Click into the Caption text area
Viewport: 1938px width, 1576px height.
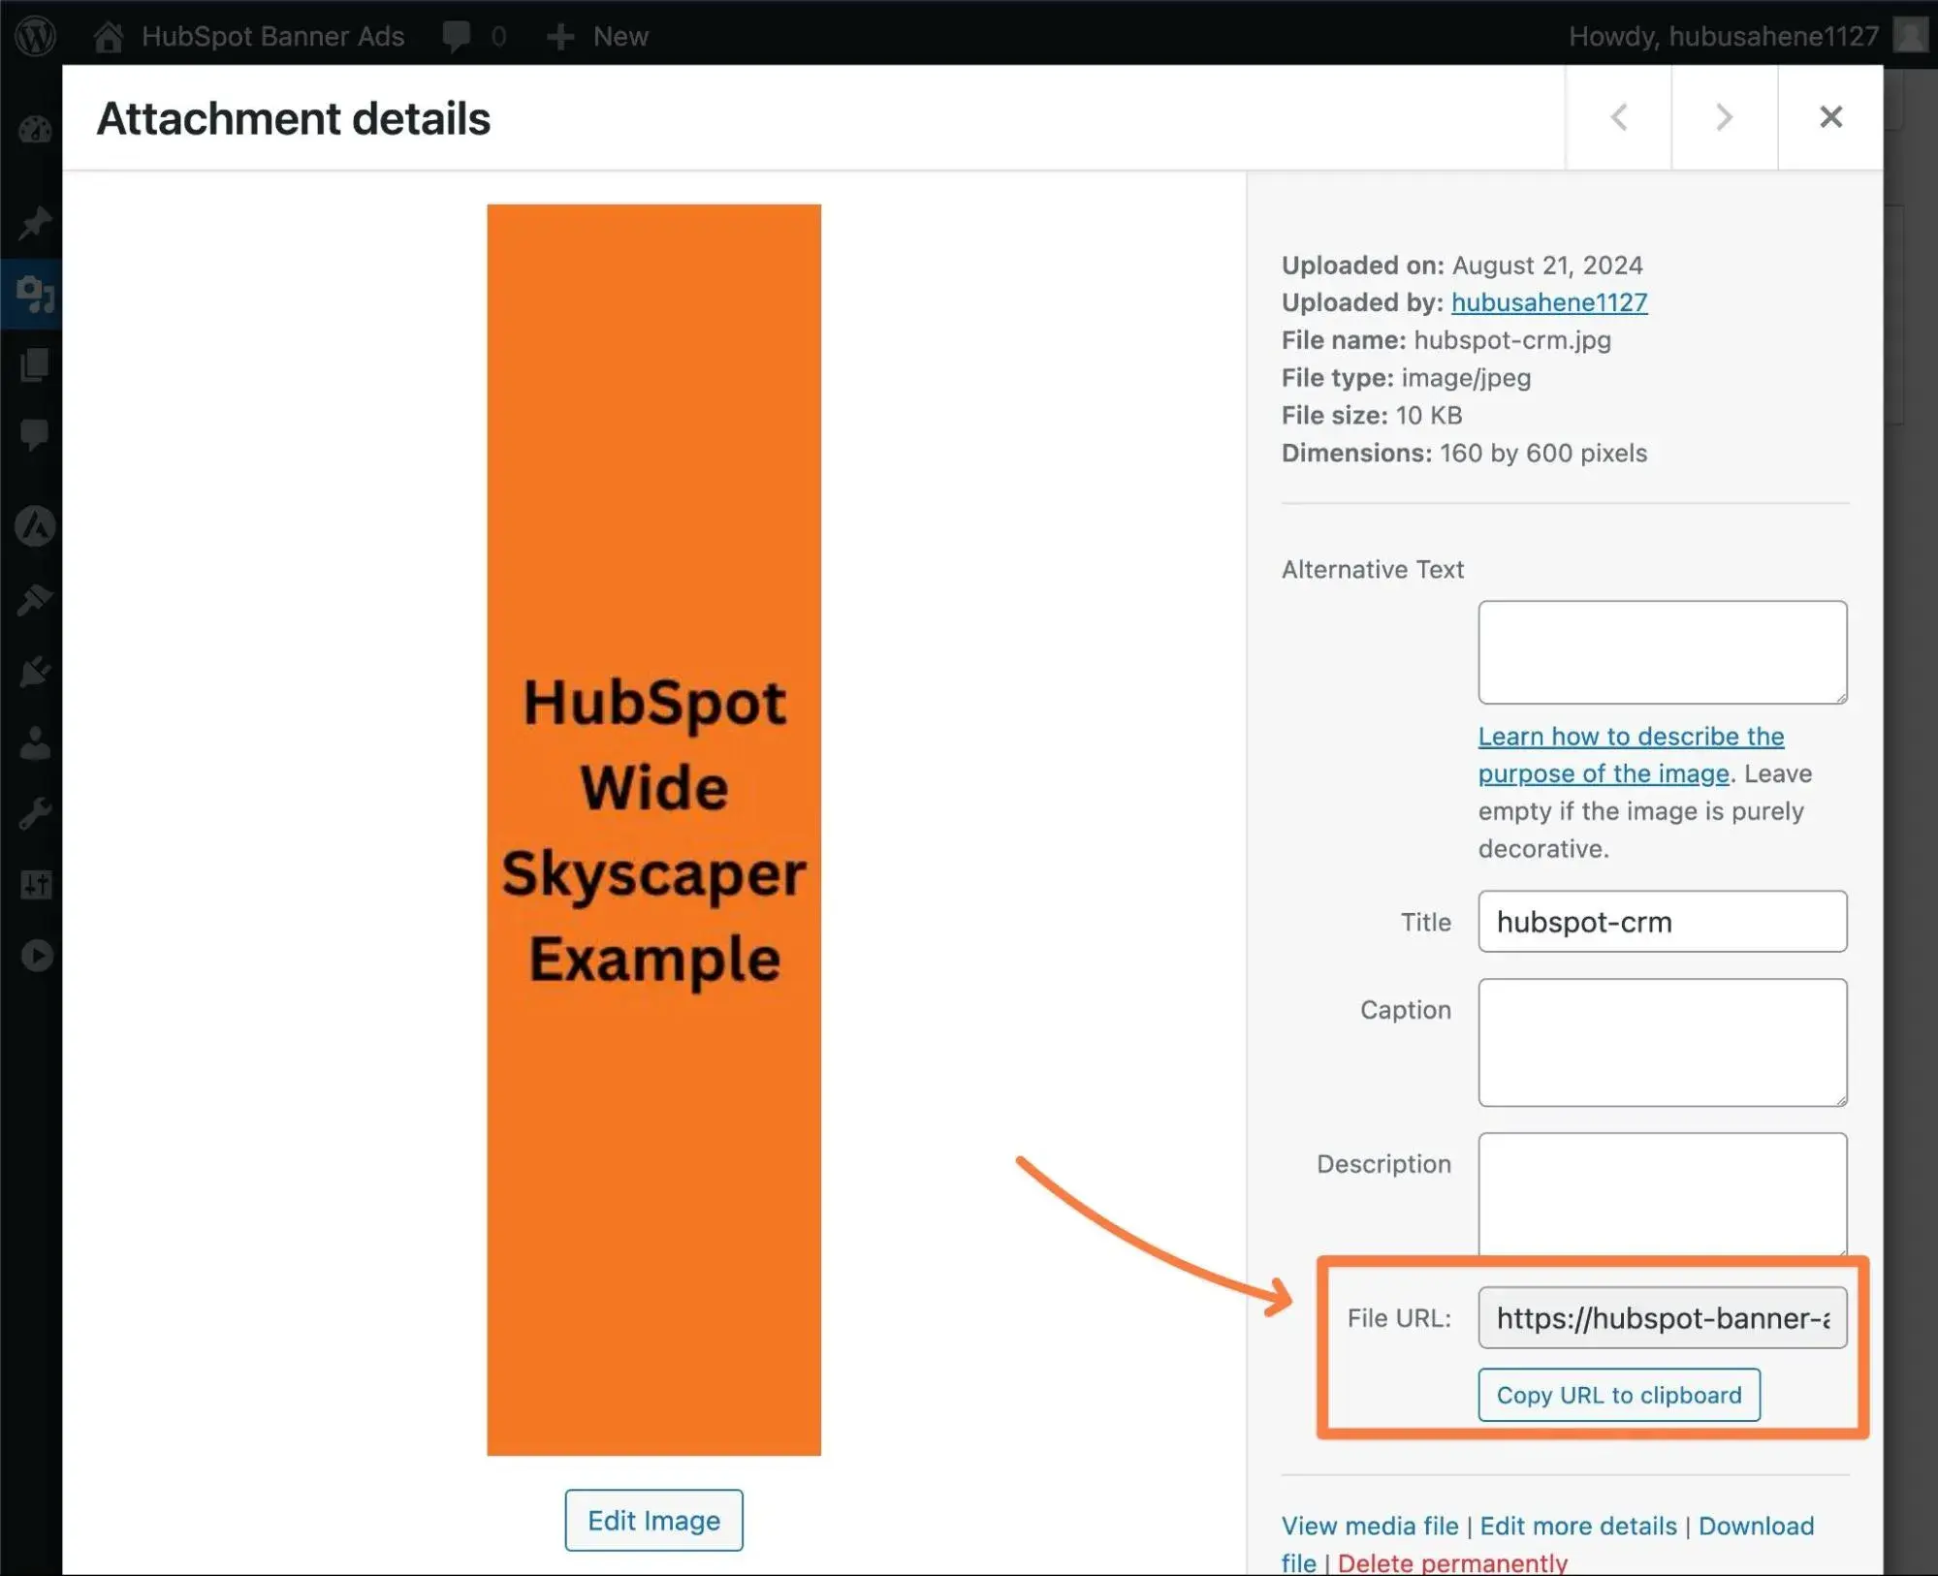pyautogui.click(x=1663, y=1043)
